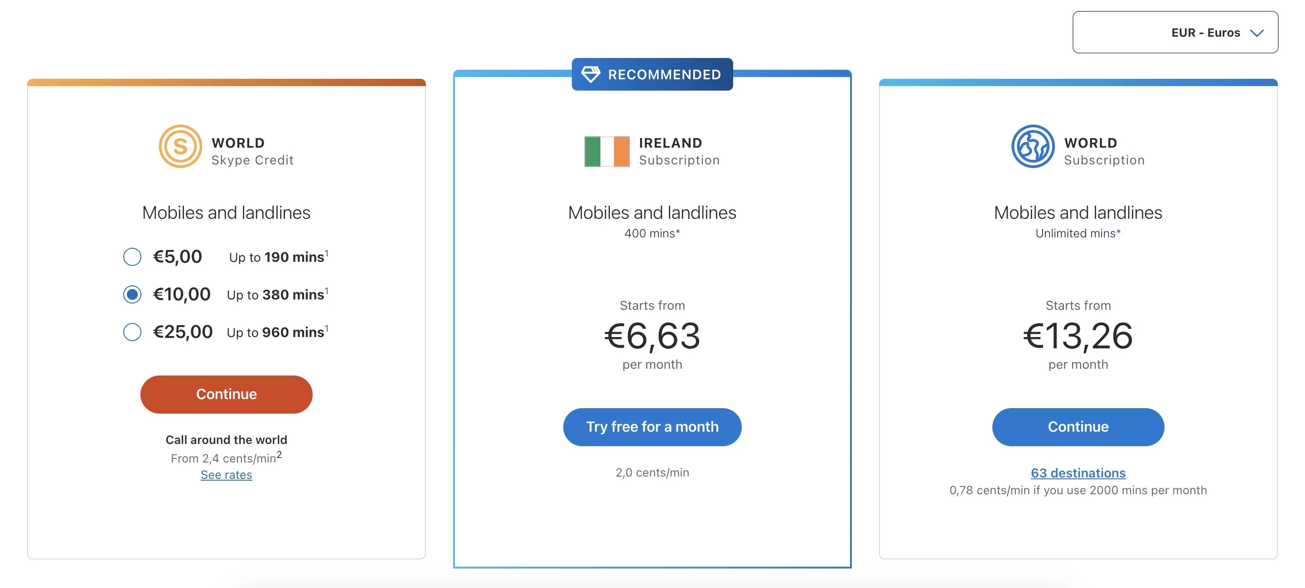Click the asterisk after Unlimited mins
This screenshot has height=588, width=1305.
(1119, 231)
